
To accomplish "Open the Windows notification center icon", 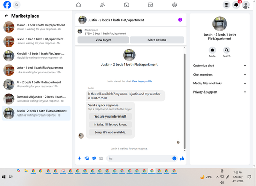I will [249, 177].
